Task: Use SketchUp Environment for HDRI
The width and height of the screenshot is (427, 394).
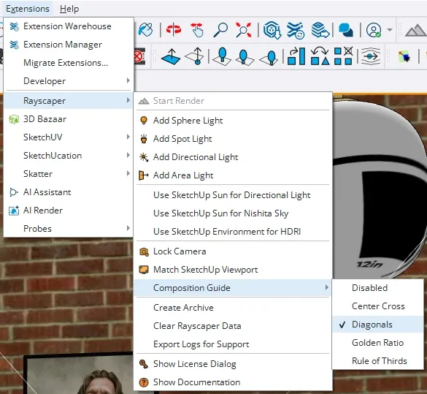Action: (233, 232)
